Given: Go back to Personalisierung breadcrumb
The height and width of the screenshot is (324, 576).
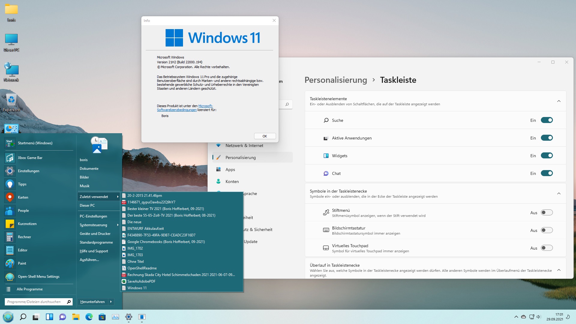Looking at the screenshot, I should [336, 80].
